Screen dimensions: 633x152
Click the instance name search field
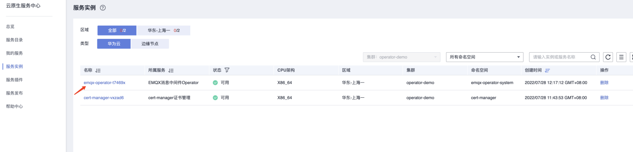click(560, 57)
